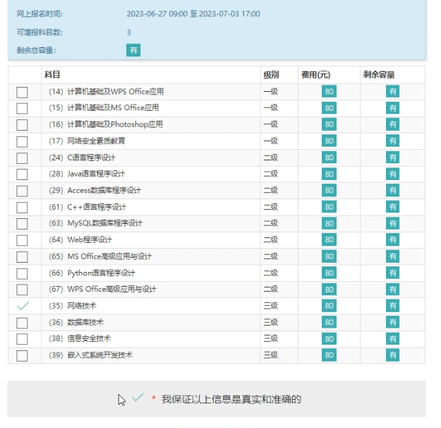
Task: Click the 80 fee badge for 信息安全技术
Action: tap(329, 338)
